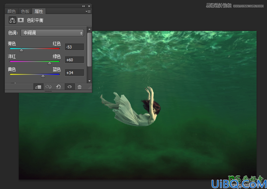Click the 黄色 label
The width and height of the screenshot is (267, 189).
pyautogui.click(x=12, y=69)
